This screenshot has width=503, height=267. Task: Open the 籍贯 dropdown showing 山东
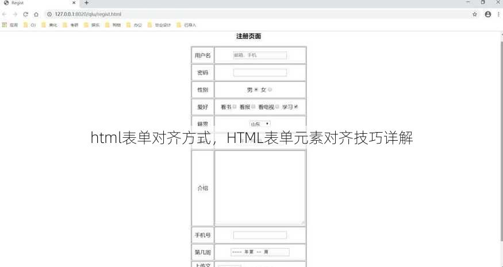[260, 123]
